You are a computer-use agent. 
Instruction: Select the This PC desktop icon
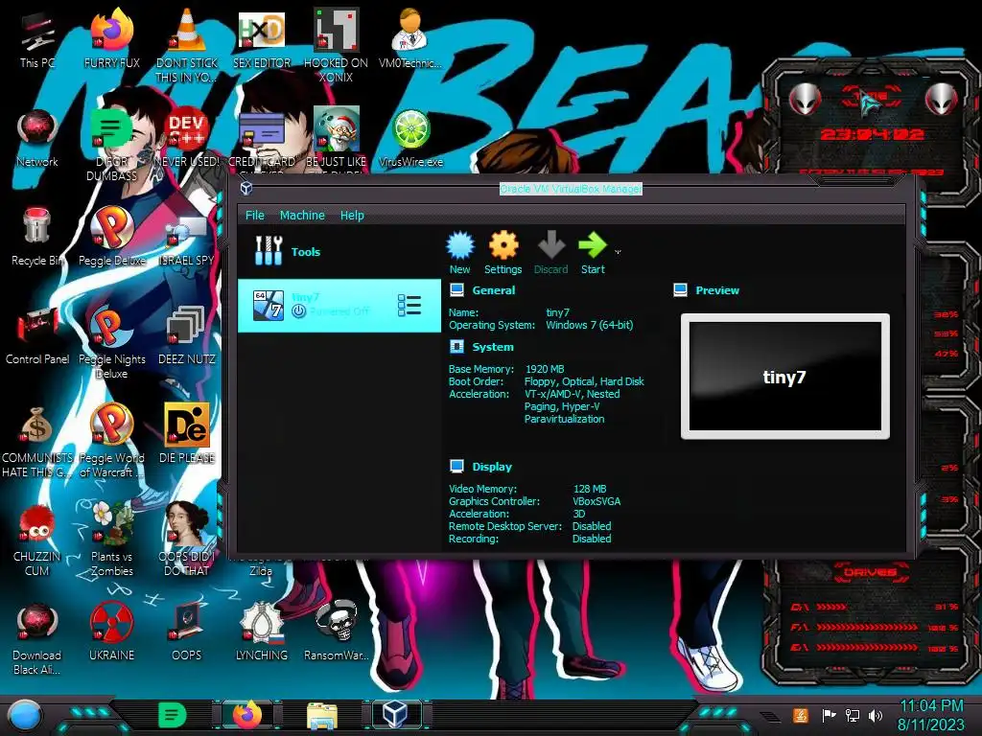pos(37,39)
